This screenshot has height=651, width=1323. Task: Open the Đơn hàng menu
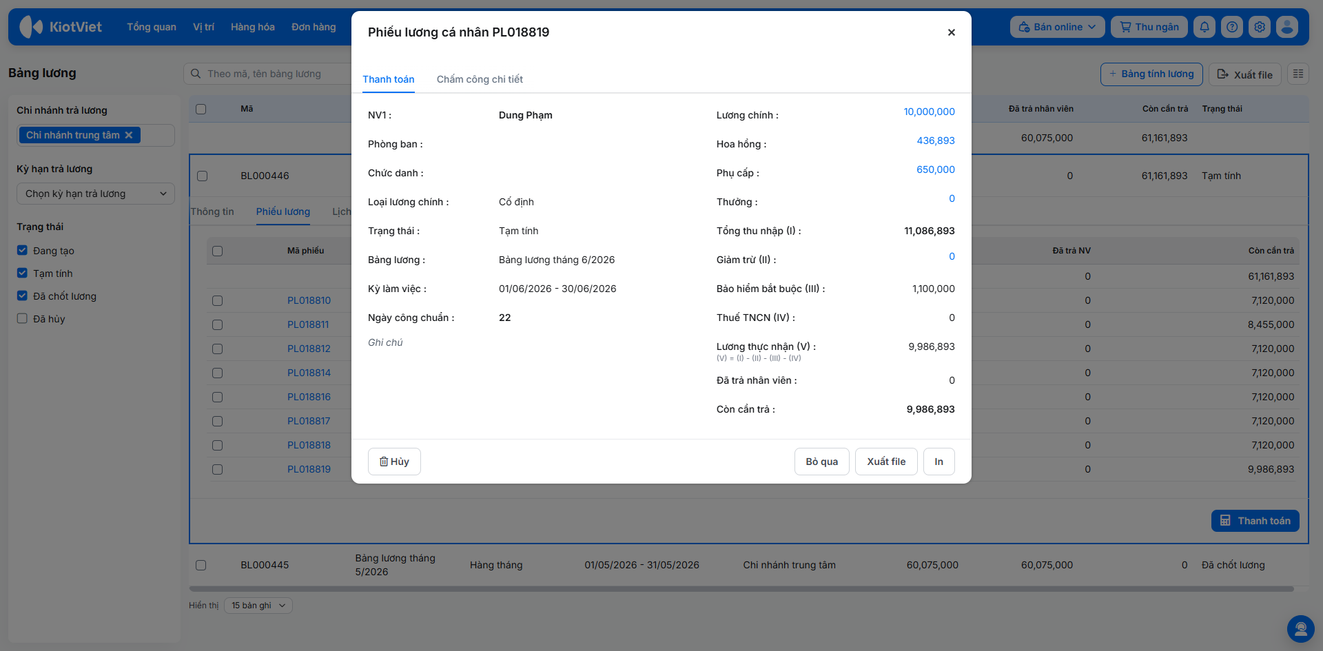(x=314, y=27)
